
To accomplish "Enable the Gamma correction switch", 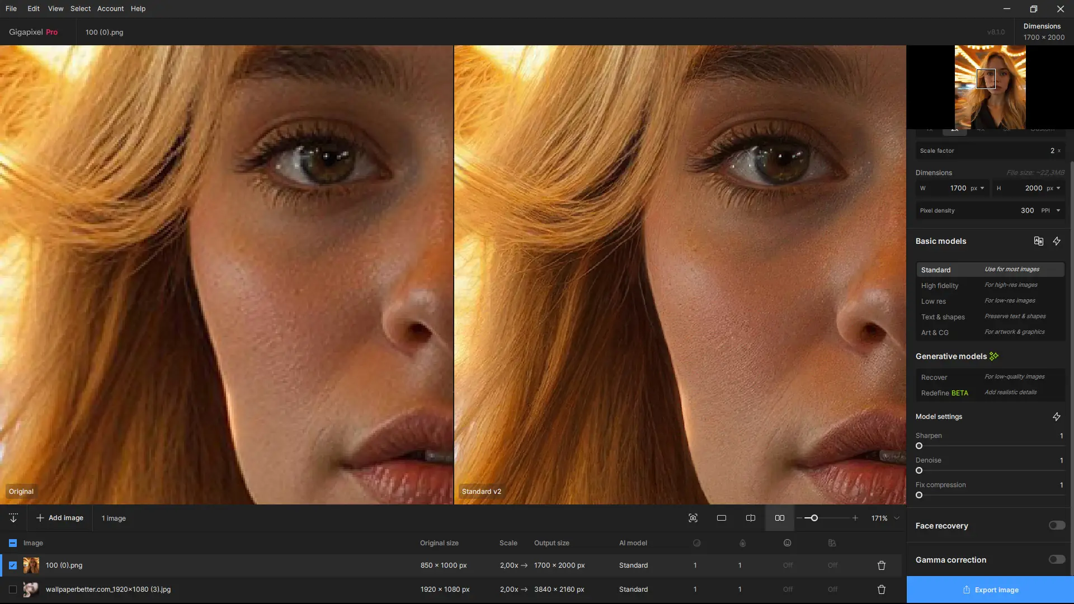I will (1057, 559).
